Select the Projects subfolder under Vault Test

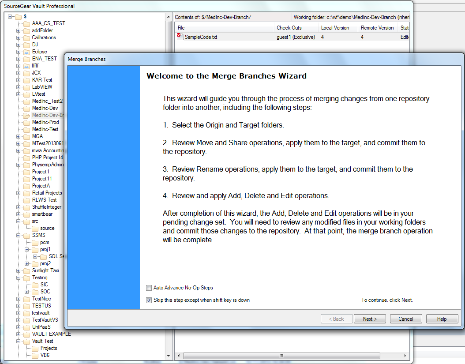point(49,348)
